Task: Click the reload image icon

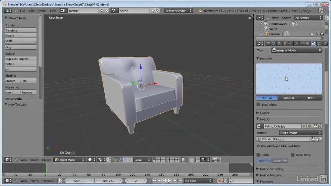Action: [x=319, y=139]
